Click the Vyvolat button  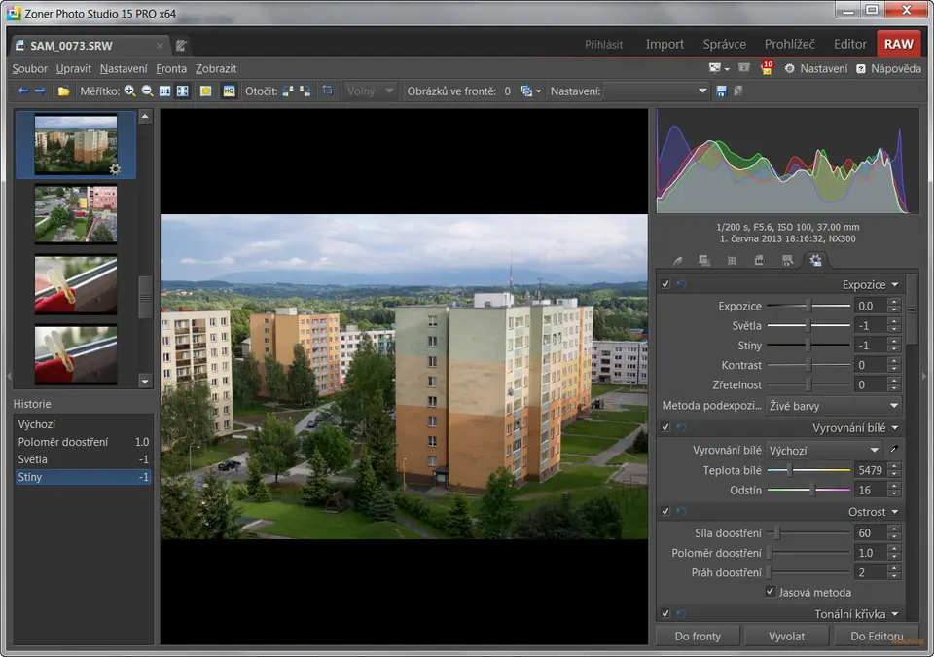(x=785, y=636)
